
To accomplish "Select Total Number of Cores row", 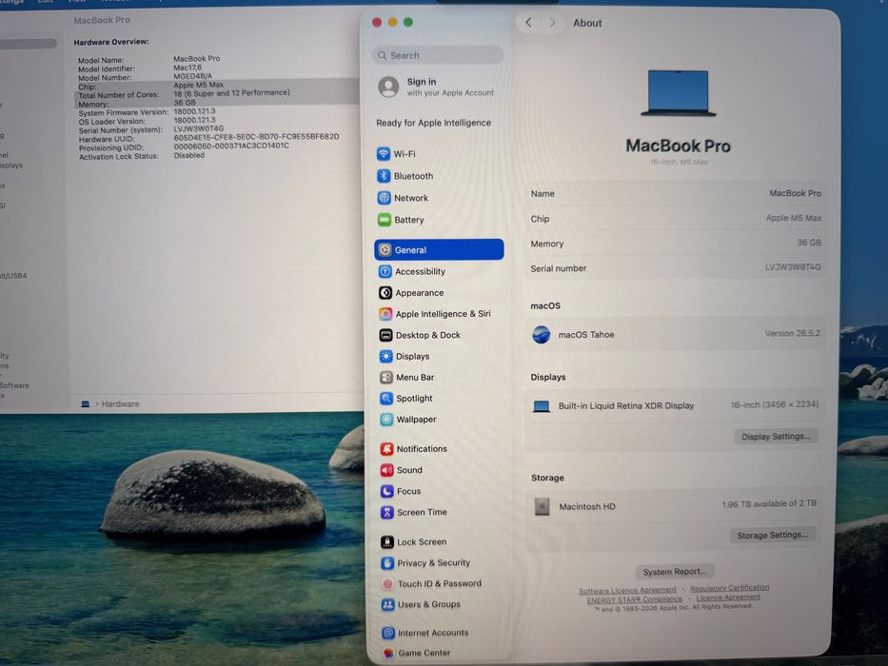I will coord(217,94).
